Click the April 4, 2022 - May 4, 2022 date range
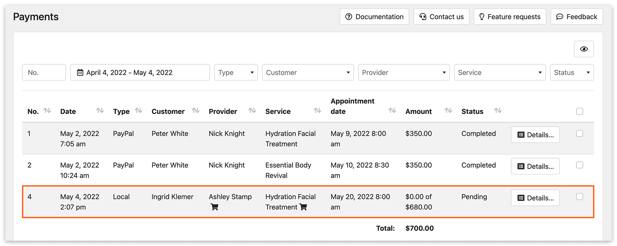The image size is (617, 246). pos(140,72)
